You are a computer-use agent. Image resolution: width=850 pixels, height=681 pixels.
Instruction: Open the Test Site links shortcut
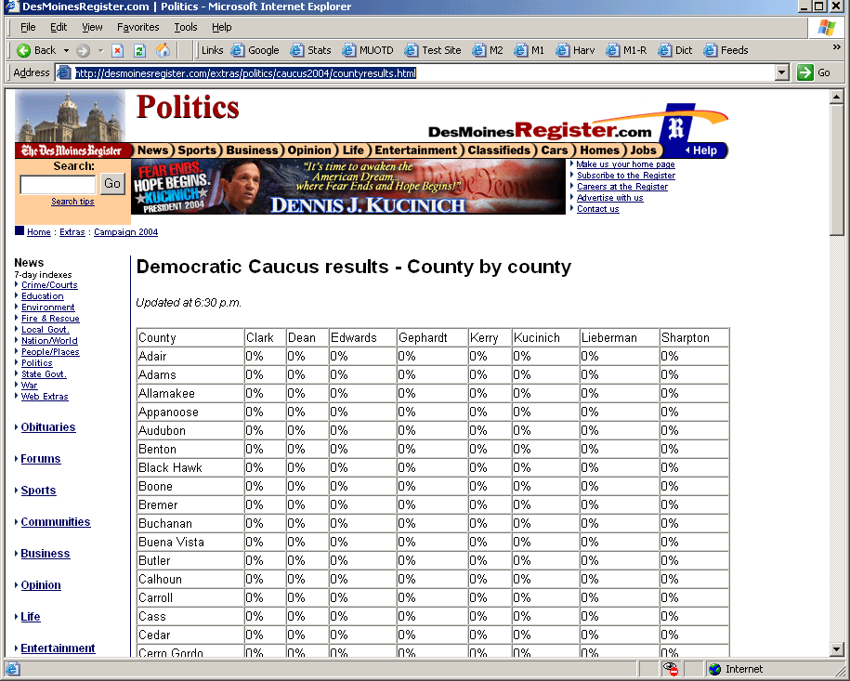pyautogui.click(x=432, y=50)
